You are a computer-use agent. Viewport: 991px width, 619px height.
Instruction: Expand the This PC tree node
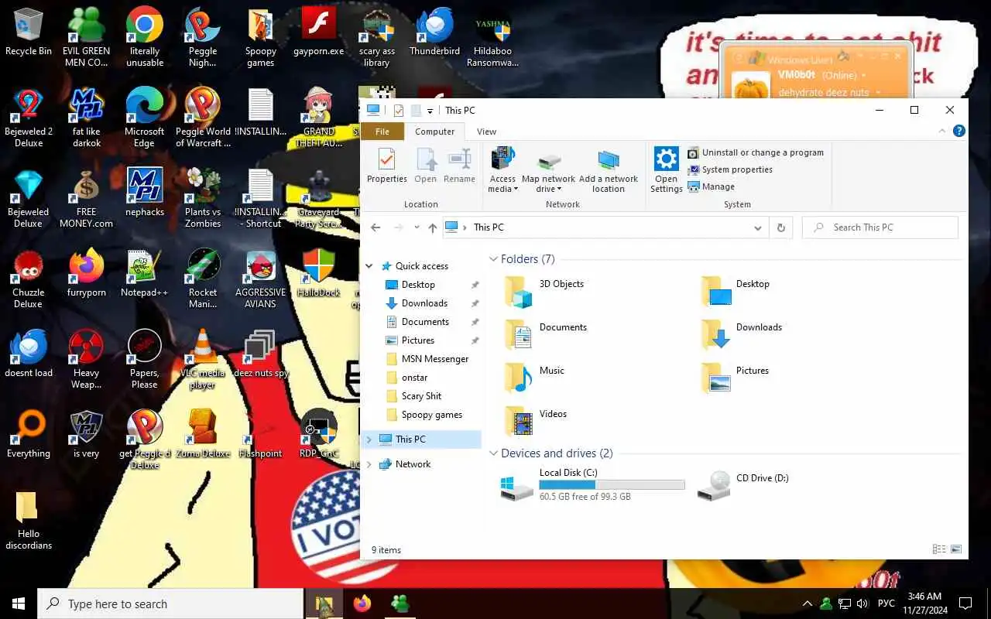[x=369, y=439]
